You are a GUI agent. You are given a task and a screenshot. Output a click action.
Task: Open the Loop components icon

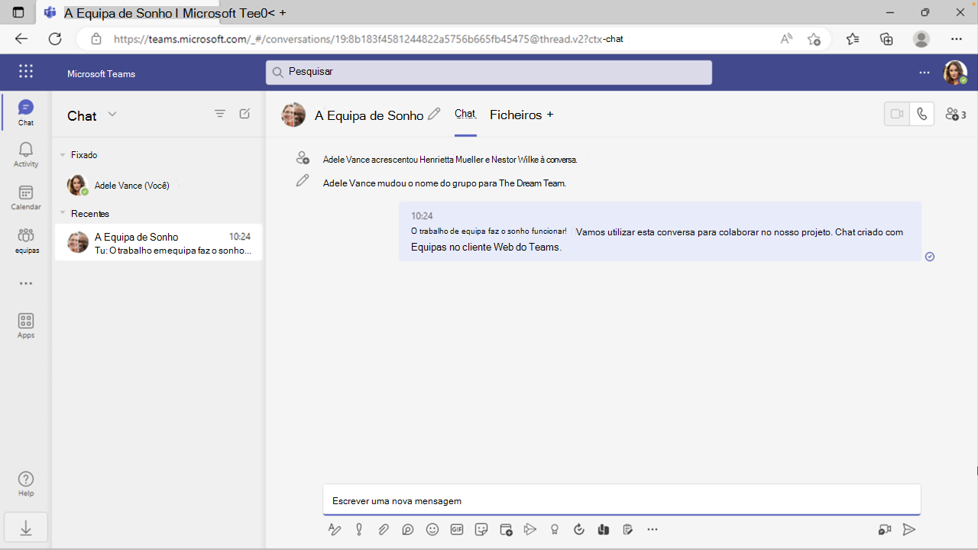408,529
